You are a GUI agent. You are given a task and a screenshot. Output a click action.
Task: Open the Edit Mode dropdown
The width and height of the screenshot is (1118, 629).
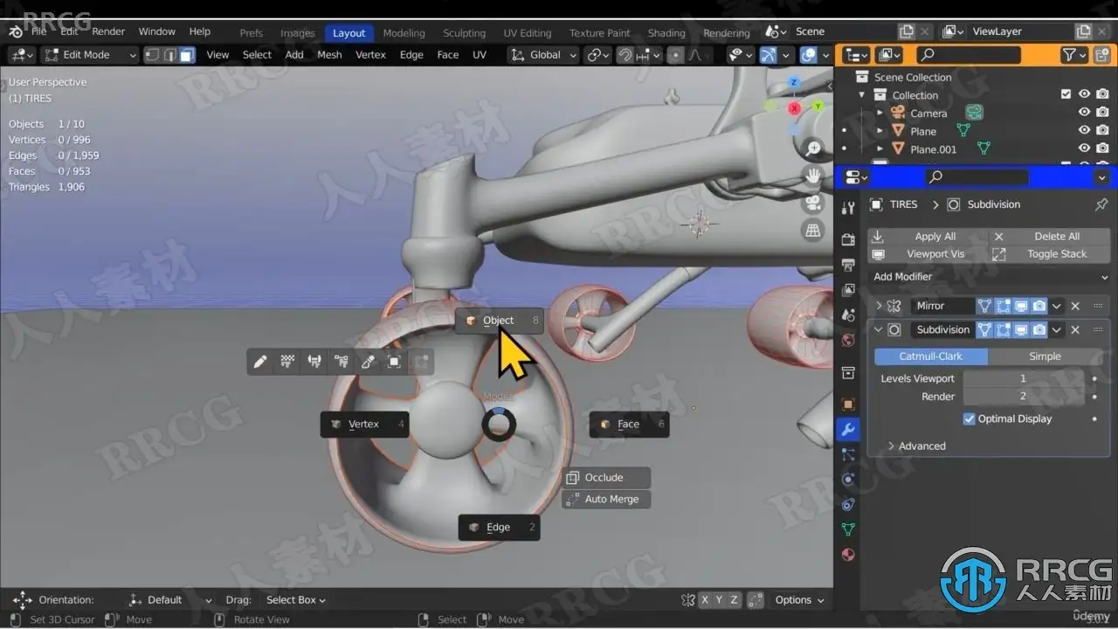click(x=90, y=54)
